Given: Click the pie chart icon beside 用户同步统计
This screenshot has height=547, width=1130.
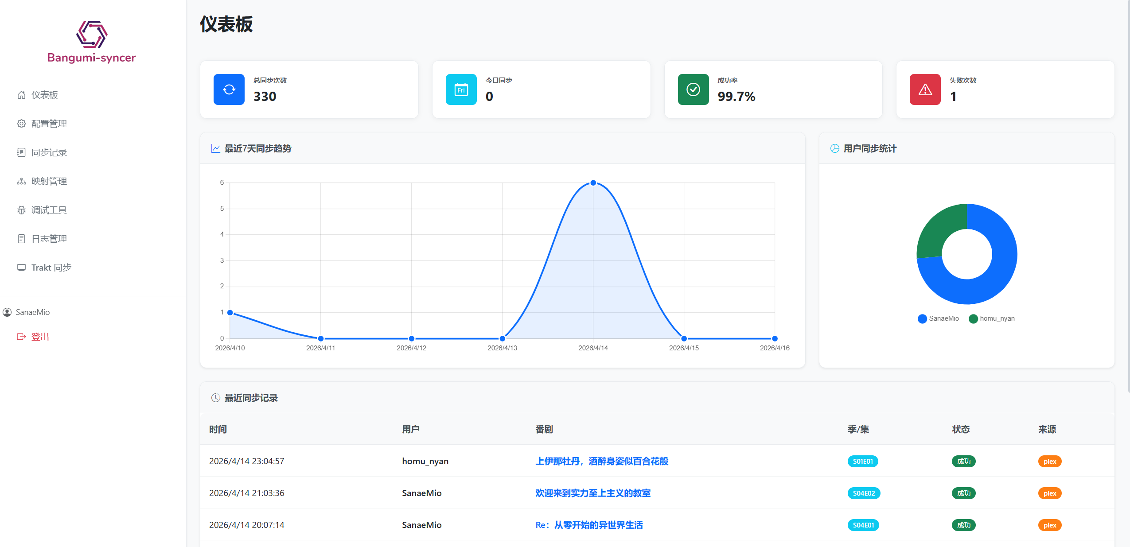Looking at the screenshot, I should pyautogui.click(x=834, y=148).
